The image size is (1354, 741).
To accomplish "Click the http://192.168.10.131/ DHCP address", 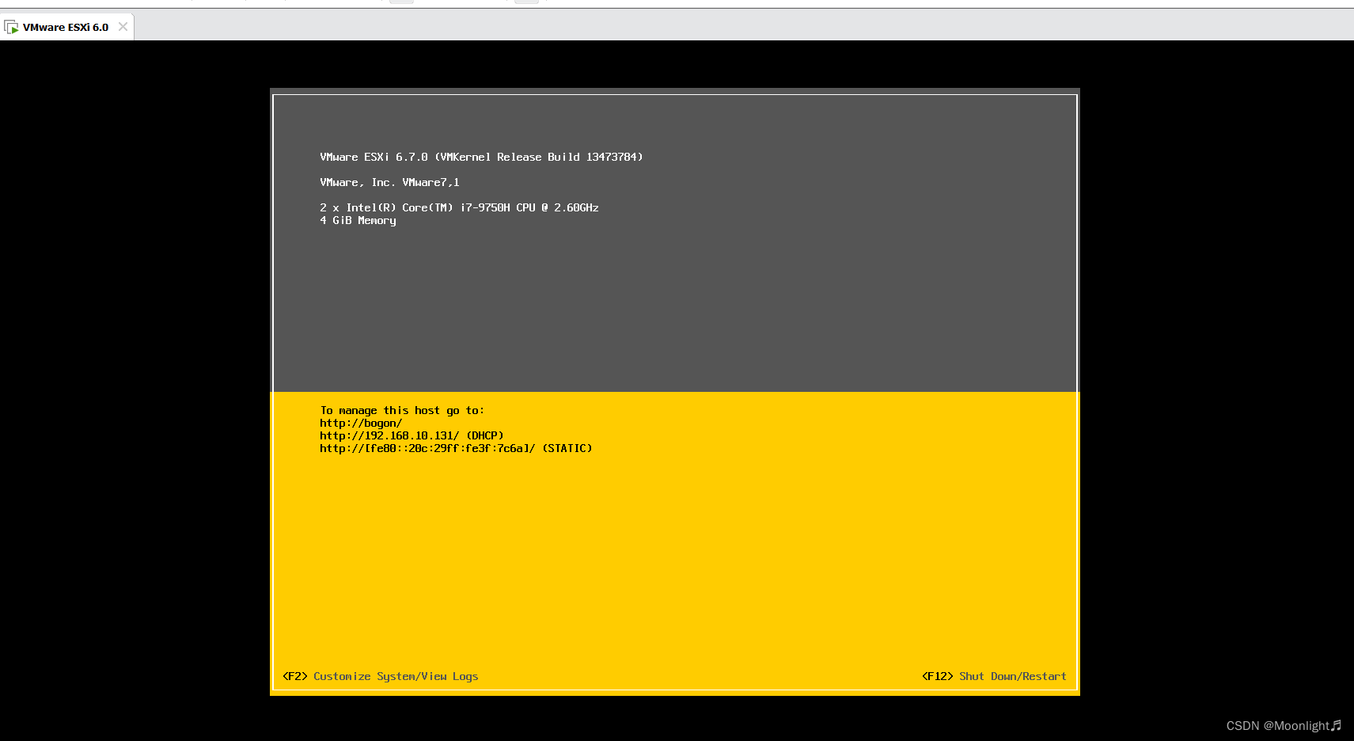I will coord(412,436).
